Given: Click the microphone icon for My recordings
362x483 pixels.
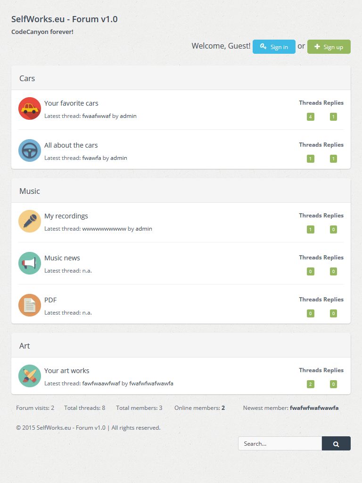Looking at the screenshot, I should pyautogui.click(x=30, y=221).
